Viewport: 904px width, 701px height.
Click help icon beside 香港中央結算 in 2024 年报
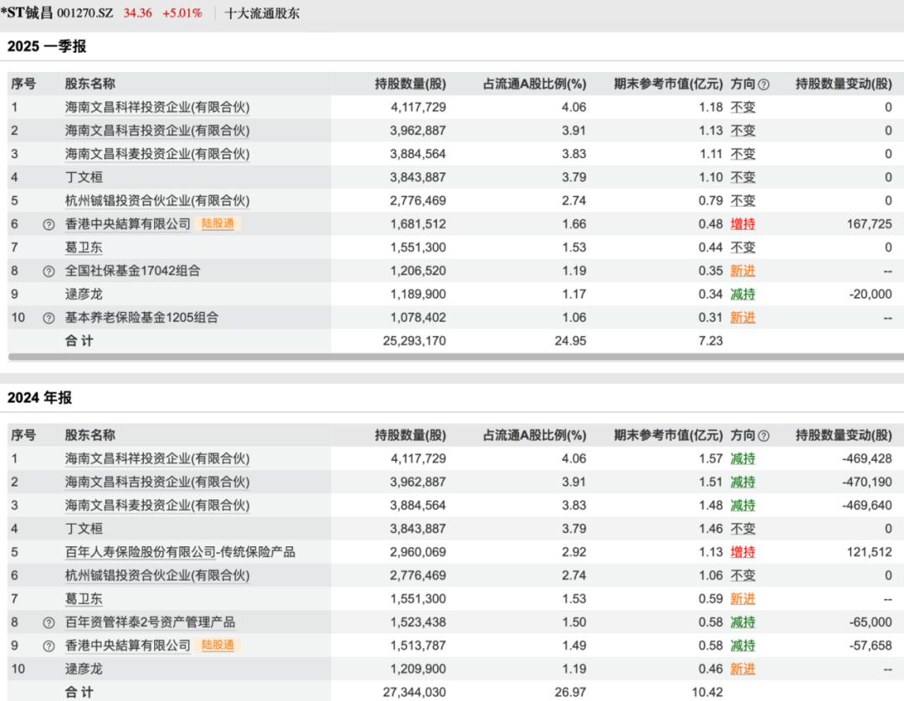tap(49, 646)
